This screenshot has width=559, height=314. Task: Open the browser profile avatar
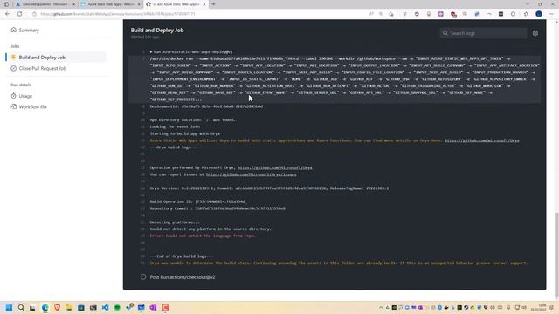click(539, 14)
